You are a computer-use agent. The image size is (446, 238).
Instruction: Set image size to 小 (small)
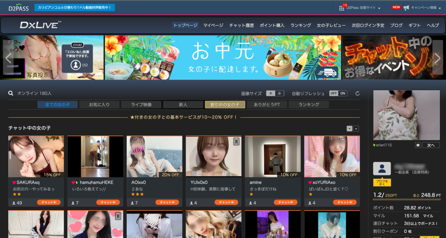coord(280,93)
